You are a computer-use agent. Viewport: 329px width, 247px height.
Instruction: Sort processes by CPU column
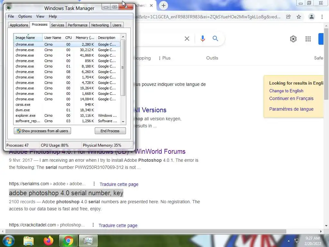[x=68, y=38]
